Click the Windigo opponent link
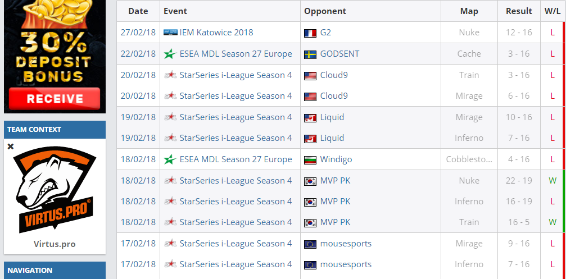Viewport: 566px width, 279px height. click(x=336, y=159)
